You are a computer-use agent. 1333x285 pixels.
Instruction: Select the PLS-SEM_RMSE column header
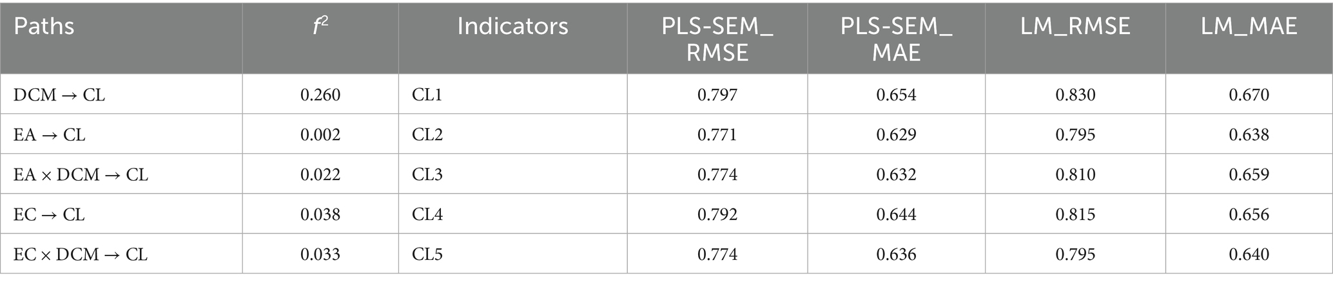(717, 39)
